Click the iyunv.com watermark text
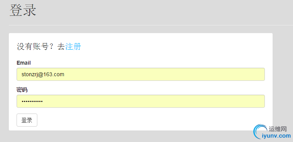 pyautogui.click(x=276, y=135)
